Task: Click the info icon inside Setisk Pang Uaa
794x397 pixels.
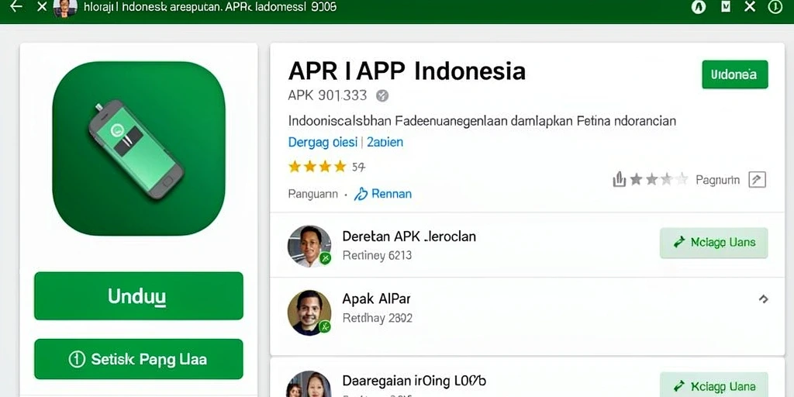Action: point(77,360)
